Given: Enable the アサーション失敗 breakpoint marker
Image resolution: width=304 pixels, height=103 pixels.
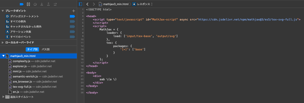Looking at the screenshot, I should pyautogui.click(x=72, y=32).
